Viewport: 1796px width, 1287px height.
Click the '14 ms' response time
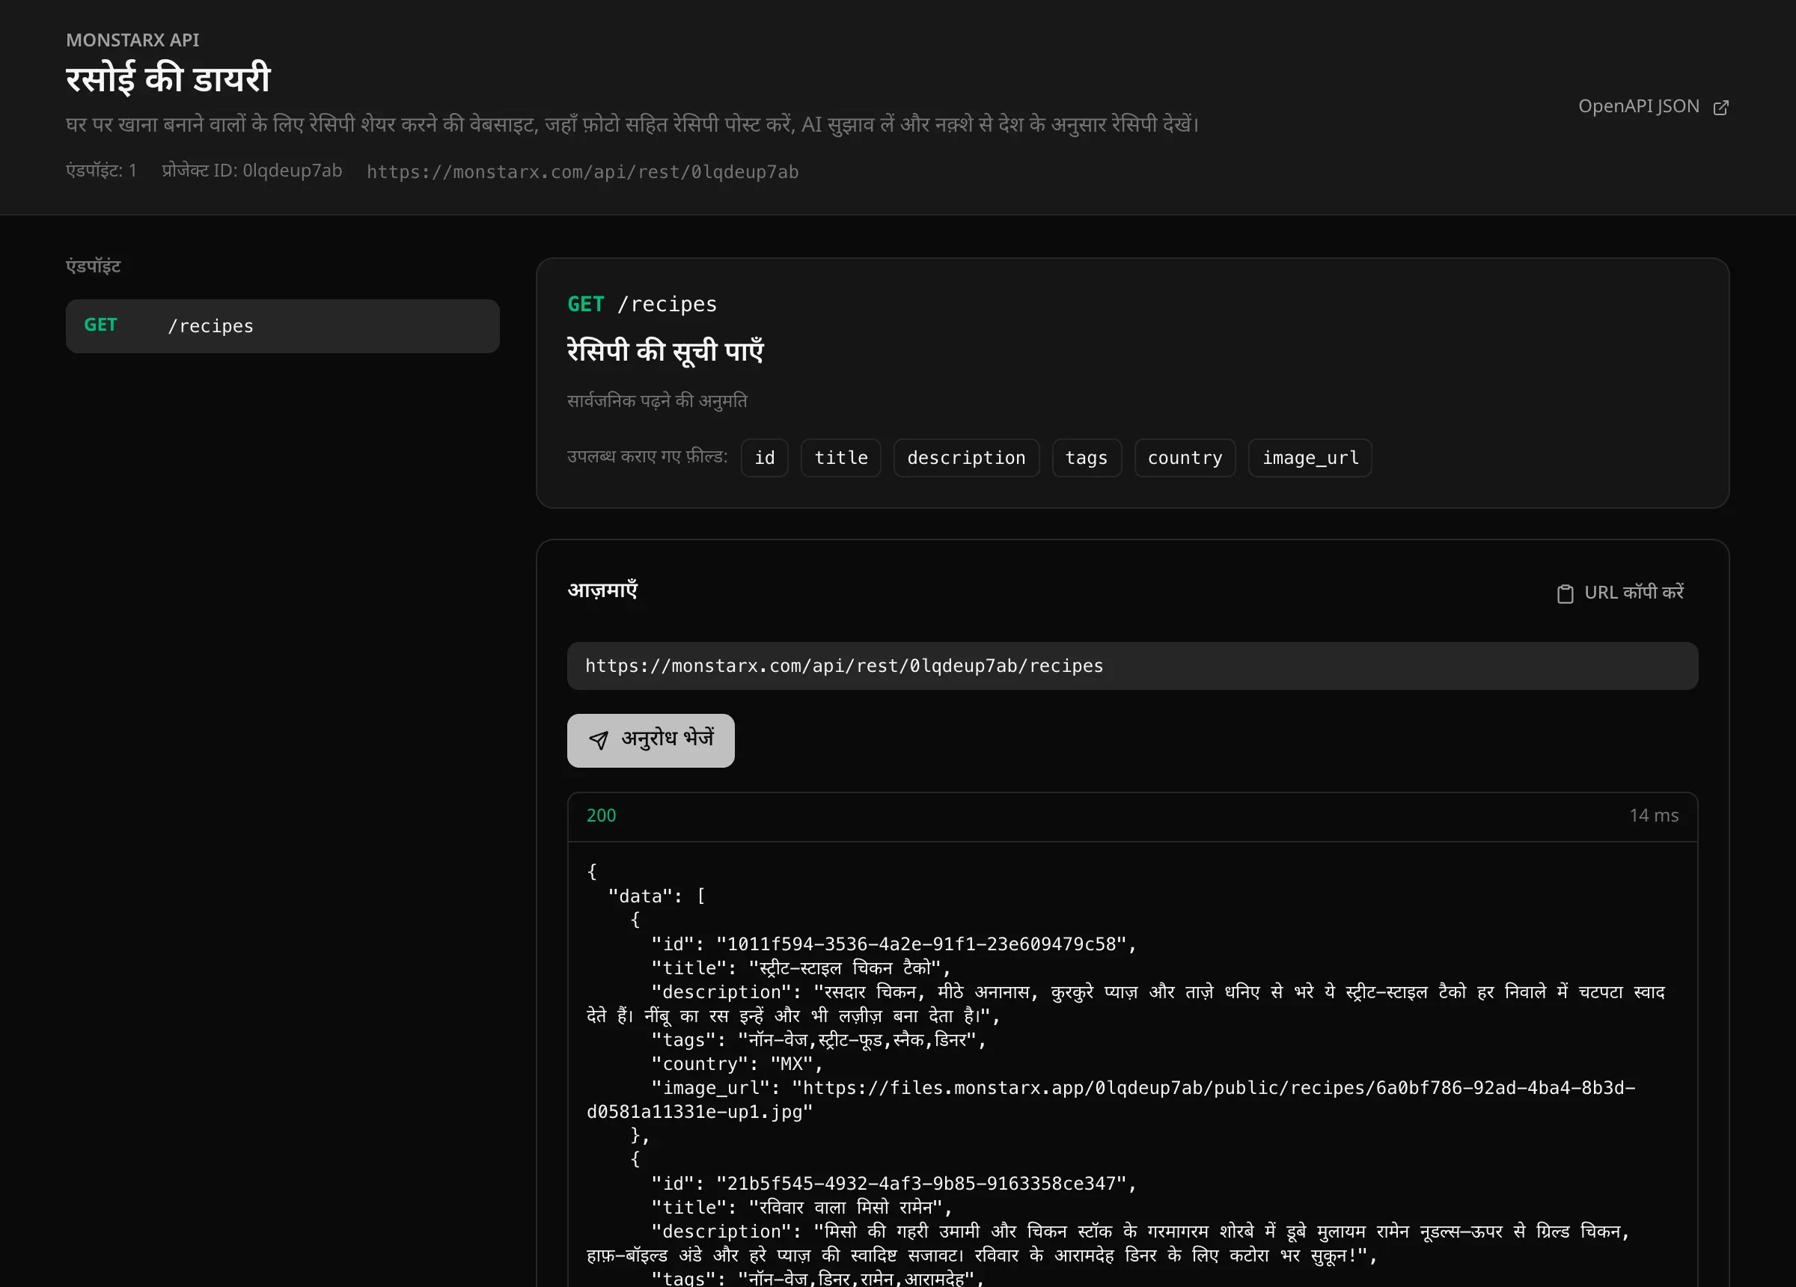(x=1654, y=815)
